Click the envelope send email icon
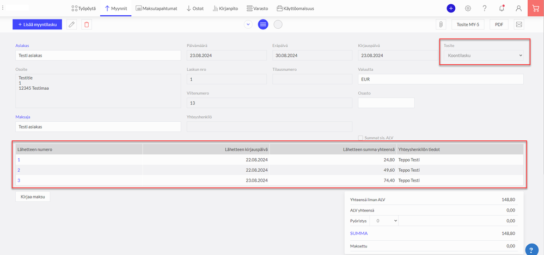Screen dimensions: 544x255 pos(518,24)
